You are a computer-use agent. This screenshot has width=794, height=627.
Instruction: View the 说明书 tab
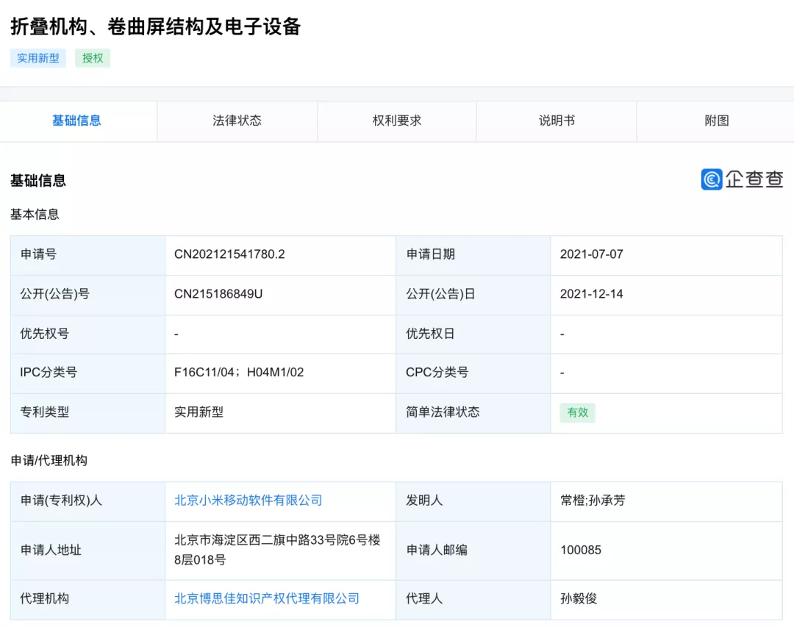click(557, 121)
